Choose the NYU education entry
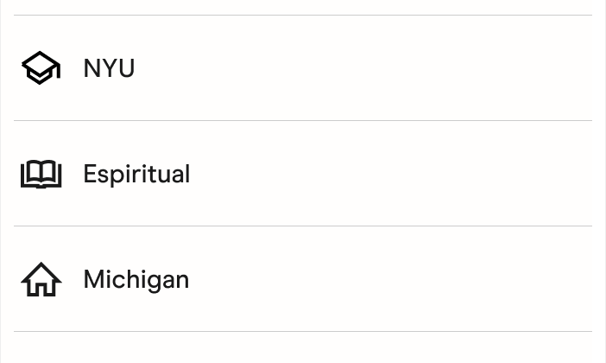The height and width of the screenshot is (363, 606). pyautogui.click(x=109, y=68)
